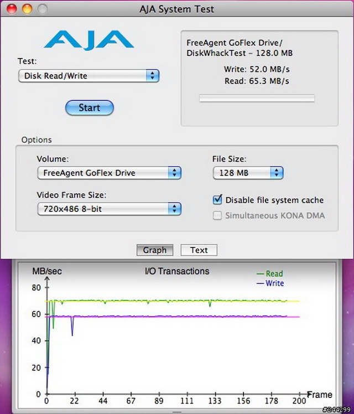Click the test progress bar
The width and height of the screenshot is (354, 414).
point(257,98)
